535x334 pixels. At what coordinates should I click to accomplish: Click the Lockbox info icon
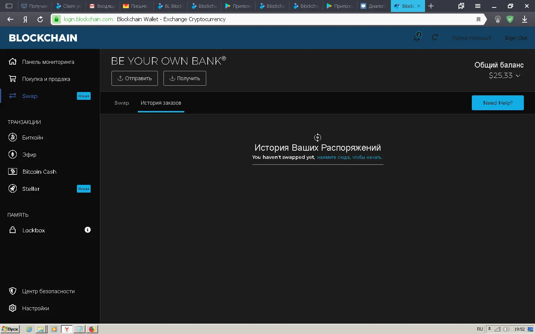pos(88,230)
